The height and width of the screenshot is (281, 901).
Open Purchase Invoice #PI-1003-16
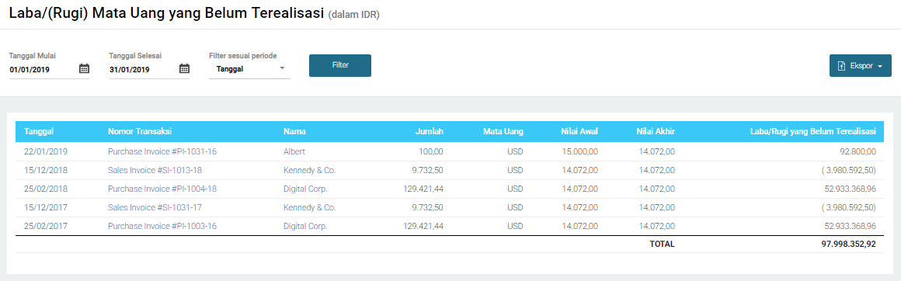pos(162,227)
